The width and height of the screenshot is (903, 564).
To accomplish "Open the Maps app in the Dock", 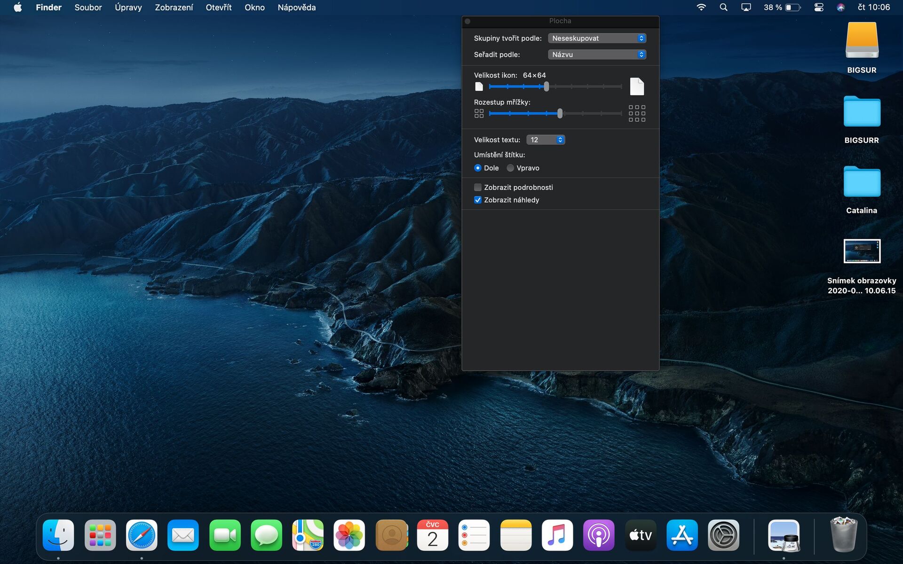I will click(308, 534).
